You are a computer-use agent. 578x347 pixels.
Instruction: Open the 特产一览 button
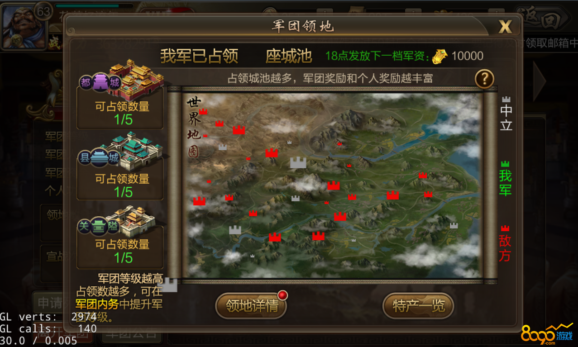click(418, 306)
